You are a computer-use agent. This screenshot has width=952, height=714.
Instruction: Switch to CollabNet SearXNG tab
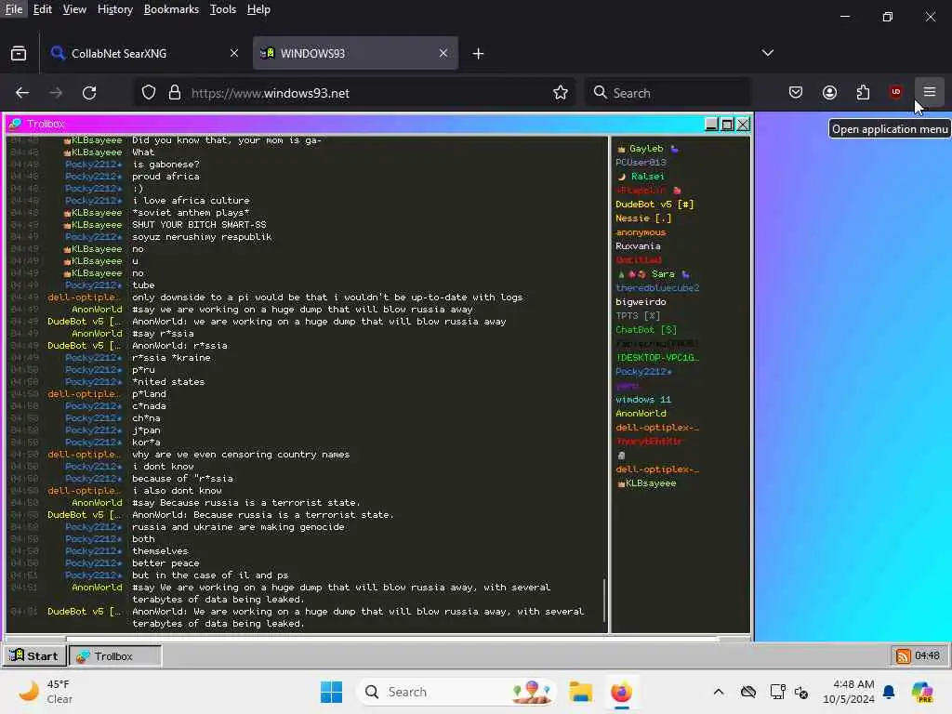point(146,53)
